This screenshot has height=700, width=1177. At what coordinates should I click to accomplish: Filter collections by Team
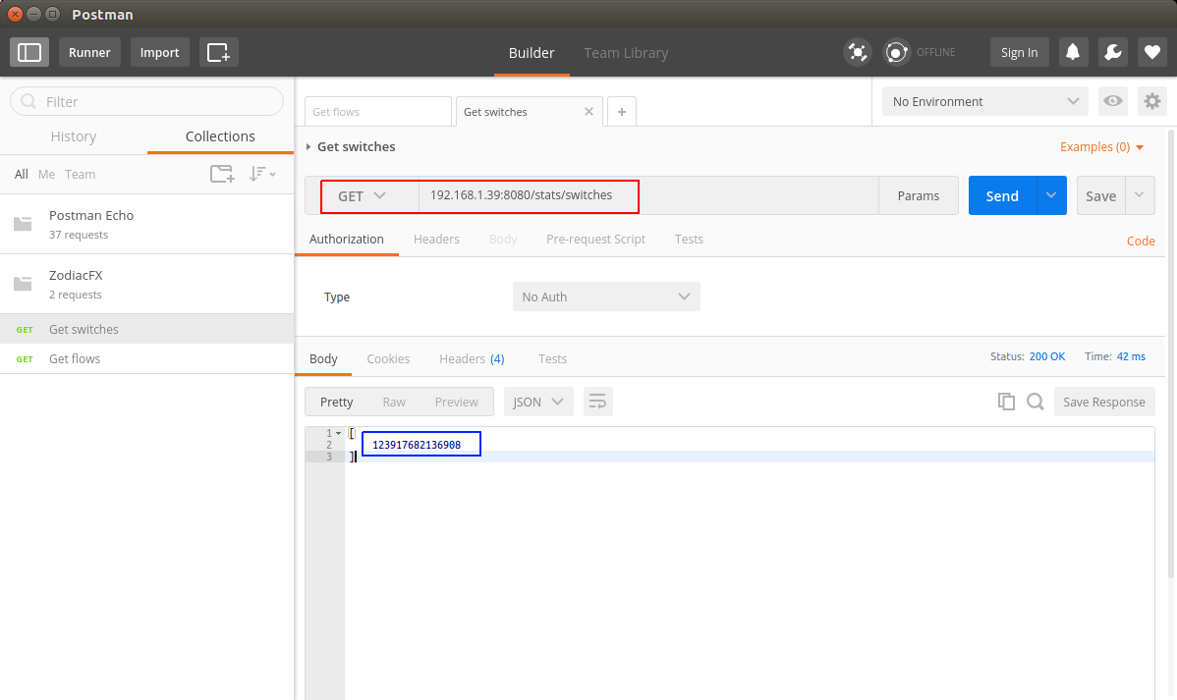[x=80, y=174]
